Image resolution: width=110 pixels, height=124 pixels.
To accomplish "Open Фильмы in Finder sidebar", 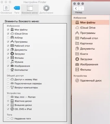I will (x=91, y=69).
